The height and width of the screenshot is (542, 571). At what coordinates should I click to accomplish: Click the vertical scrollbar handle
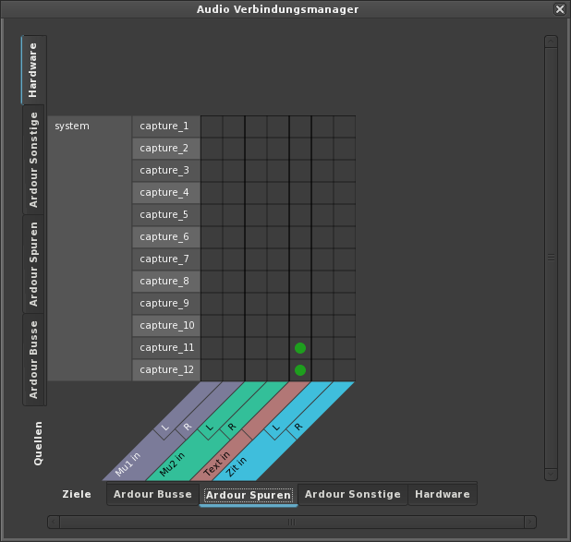point(551,258)
